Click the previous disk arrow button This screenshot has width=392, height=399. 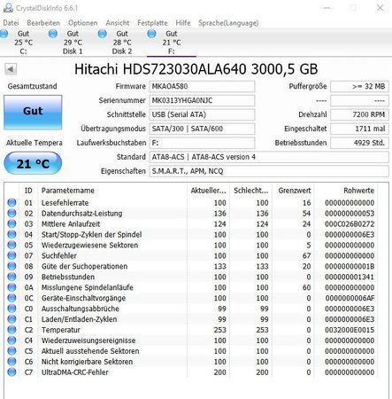11,69
